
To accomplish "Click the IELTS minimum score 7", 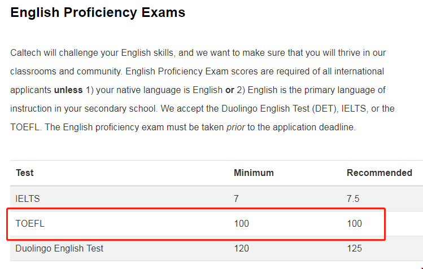I will coord(237,199).
